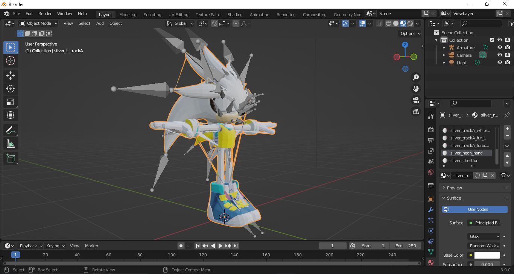Open Random Walk subsurface method dropdown
The width and height of the screenshot is (514, 274).
484,246
